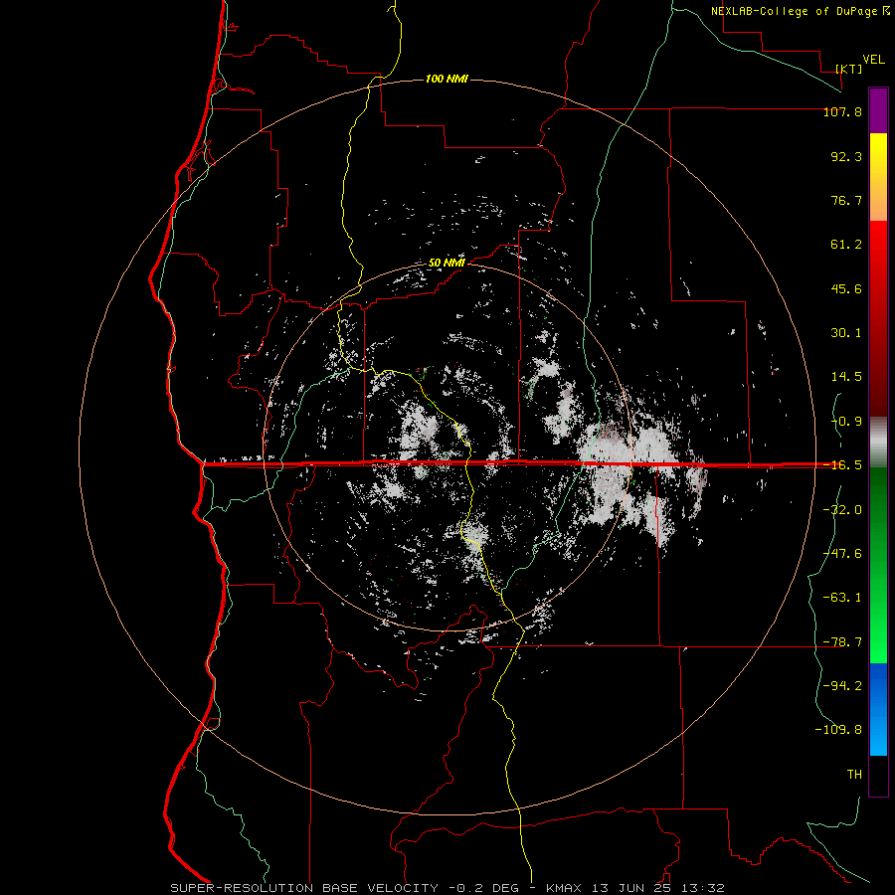Click the -0.9 scale value
Viewport: 895px width, 895px height.
pos(846,422)
